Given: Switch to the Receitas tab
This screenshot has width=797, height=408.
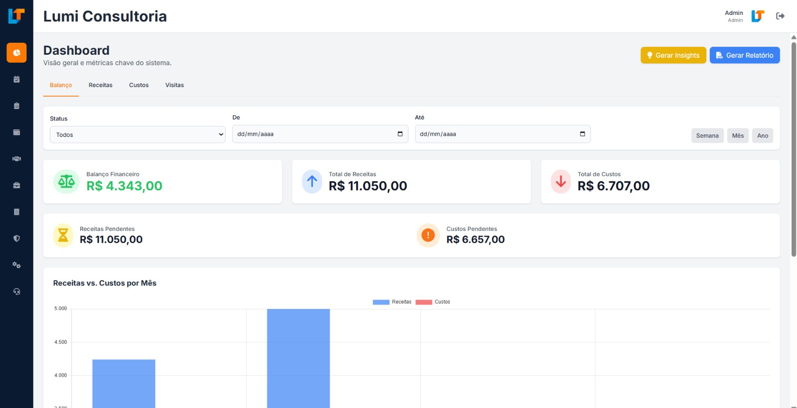Looking at the screenshot, I should tap(101, 85).
